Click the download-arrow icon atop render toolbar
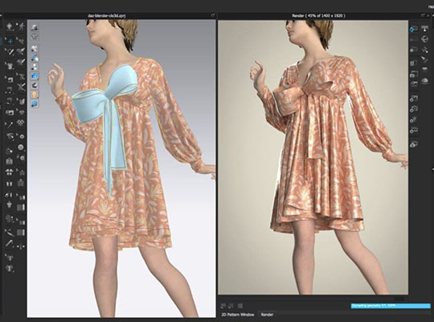This screenshot has width=434, height=322. [x=424, y=28]
